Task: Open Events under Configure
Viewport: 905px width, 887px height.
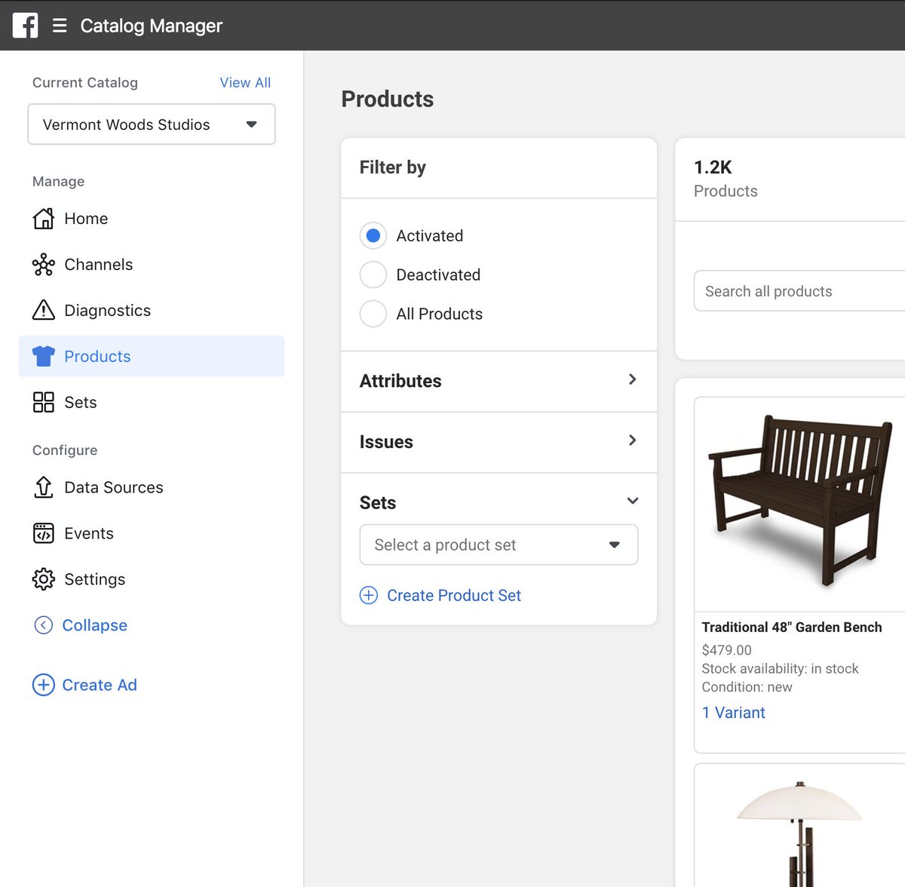Action: 152,533
